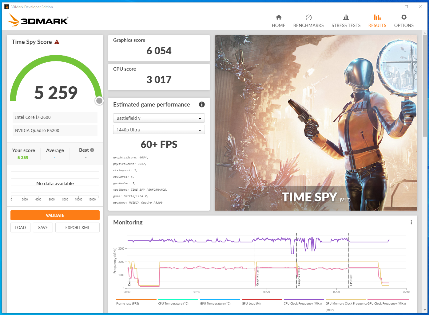Viewport: 429px width, 315px height.
Task: Click the orange VALIDATE button
Action: click(55, 215)
